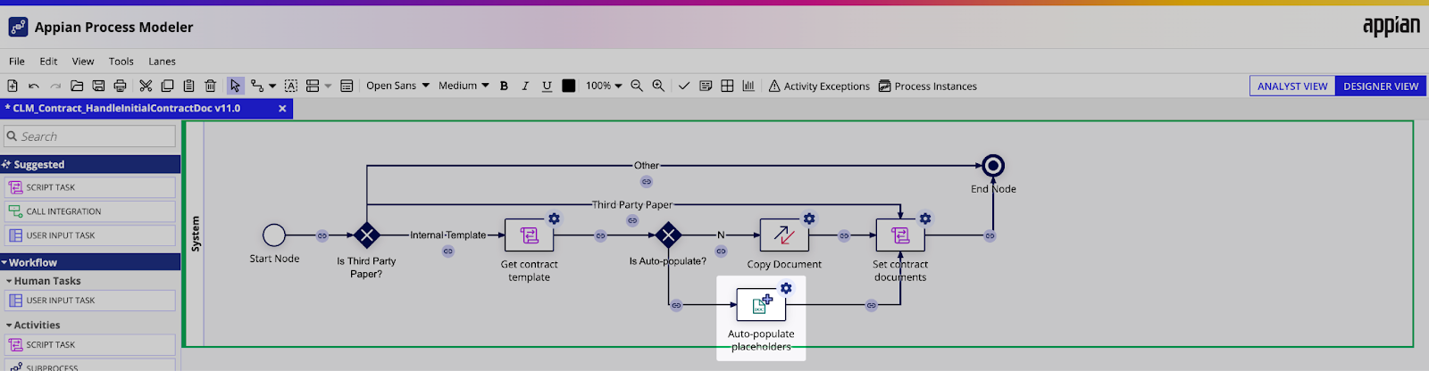Open Process Instances
1429x371 pixels.
tap(927, 86)
